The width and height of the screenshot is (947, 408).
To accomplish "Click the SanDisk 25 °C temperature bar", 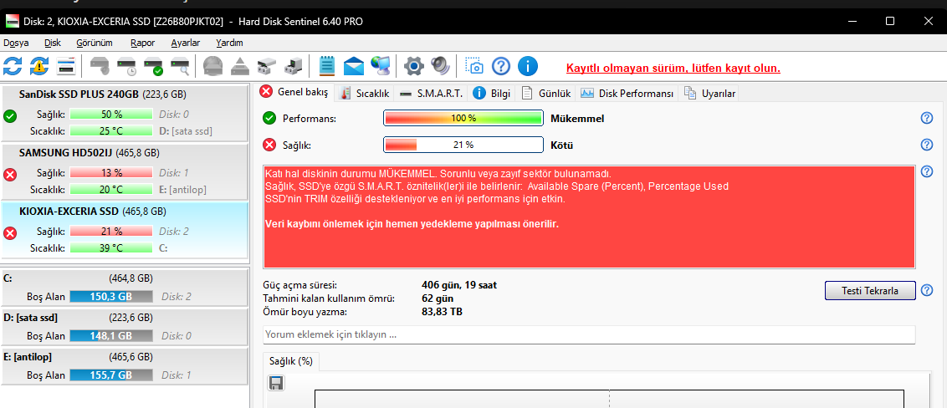I will coord(111,130).
